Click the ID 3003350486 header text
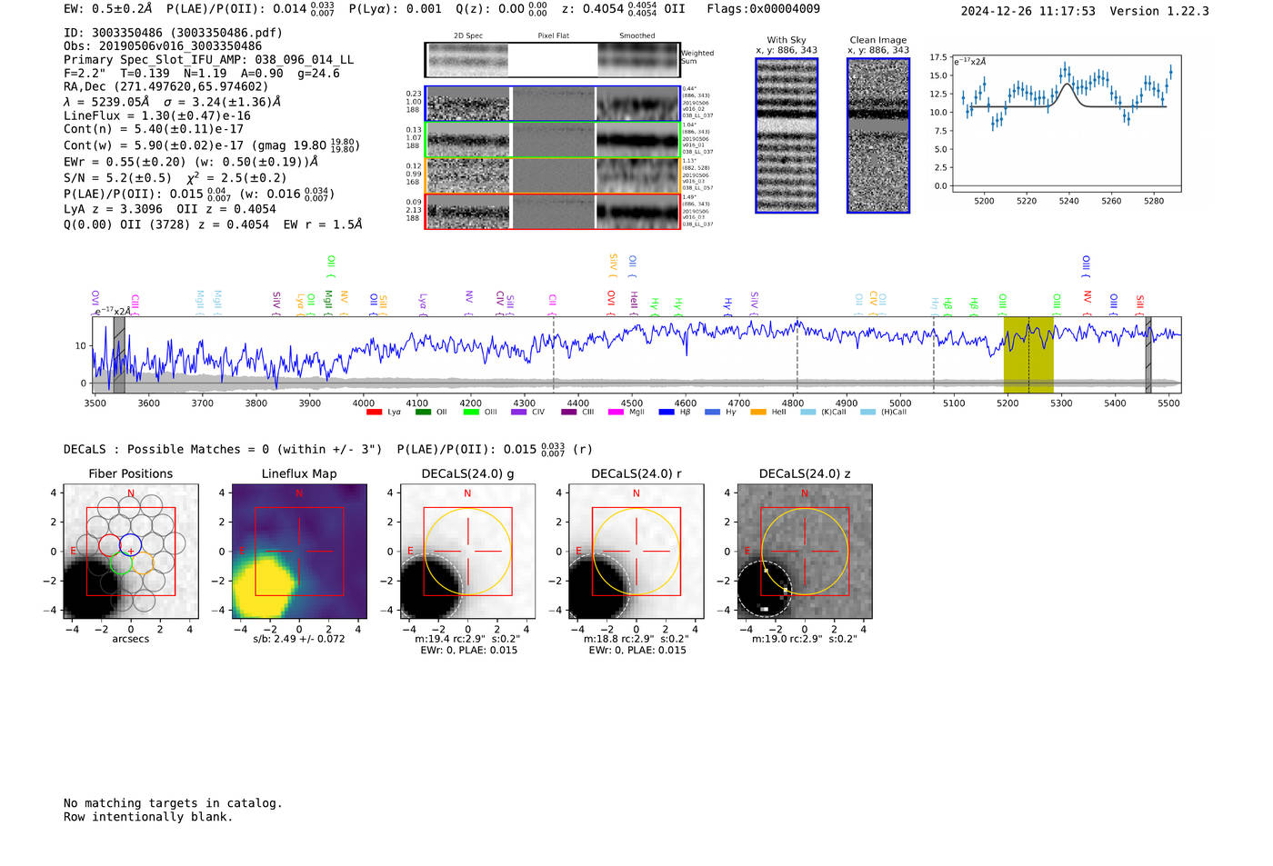This screenshot has width=1273, height=866. click(x=173, y=33)
